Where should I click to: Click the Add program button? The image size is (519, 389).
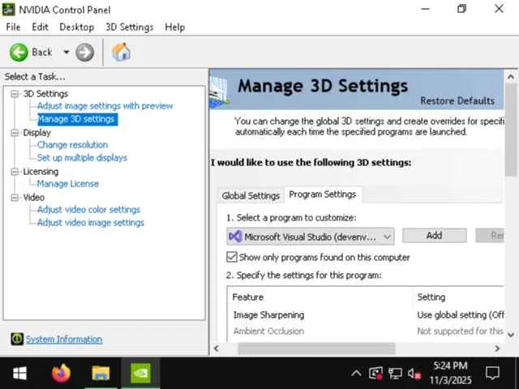[435, 236]
